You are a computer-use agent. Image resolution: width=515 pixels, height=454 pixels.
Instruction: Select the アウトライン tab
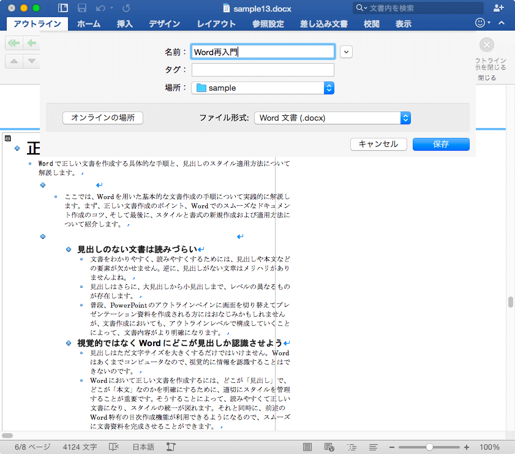pyautogui.click(x=37, y=24)
